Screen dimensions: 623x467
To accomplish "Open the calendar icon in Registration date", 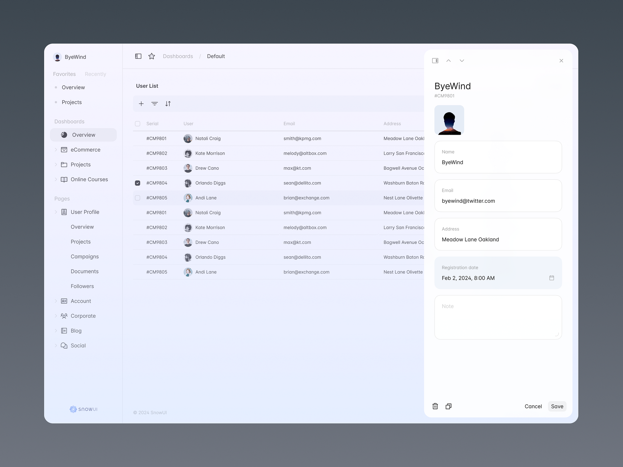I will 552,278.
